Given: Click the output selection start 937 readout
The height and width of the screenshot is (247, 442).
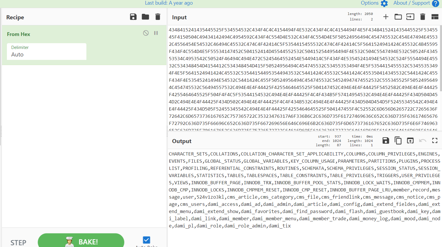Looking at the screenshot, I should point(329,136).
